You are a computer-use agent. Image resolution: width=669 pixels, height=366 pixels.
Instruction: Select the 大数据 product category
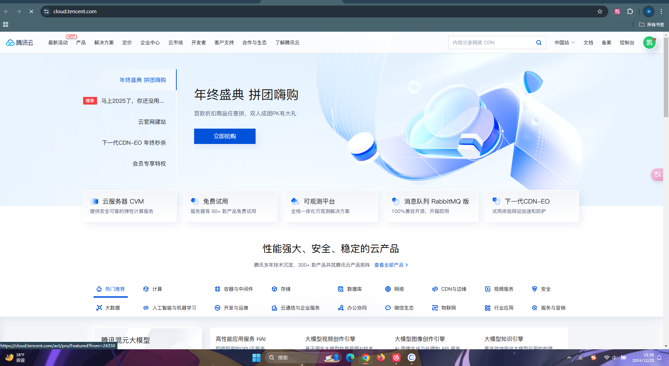pos(108,308)
